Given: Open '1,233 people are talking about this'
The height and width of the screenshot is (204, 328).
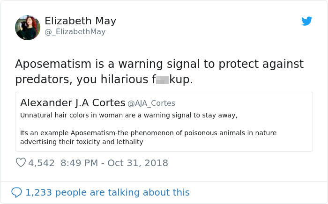Looking at the screenshot, I should (x=107, y=192).
